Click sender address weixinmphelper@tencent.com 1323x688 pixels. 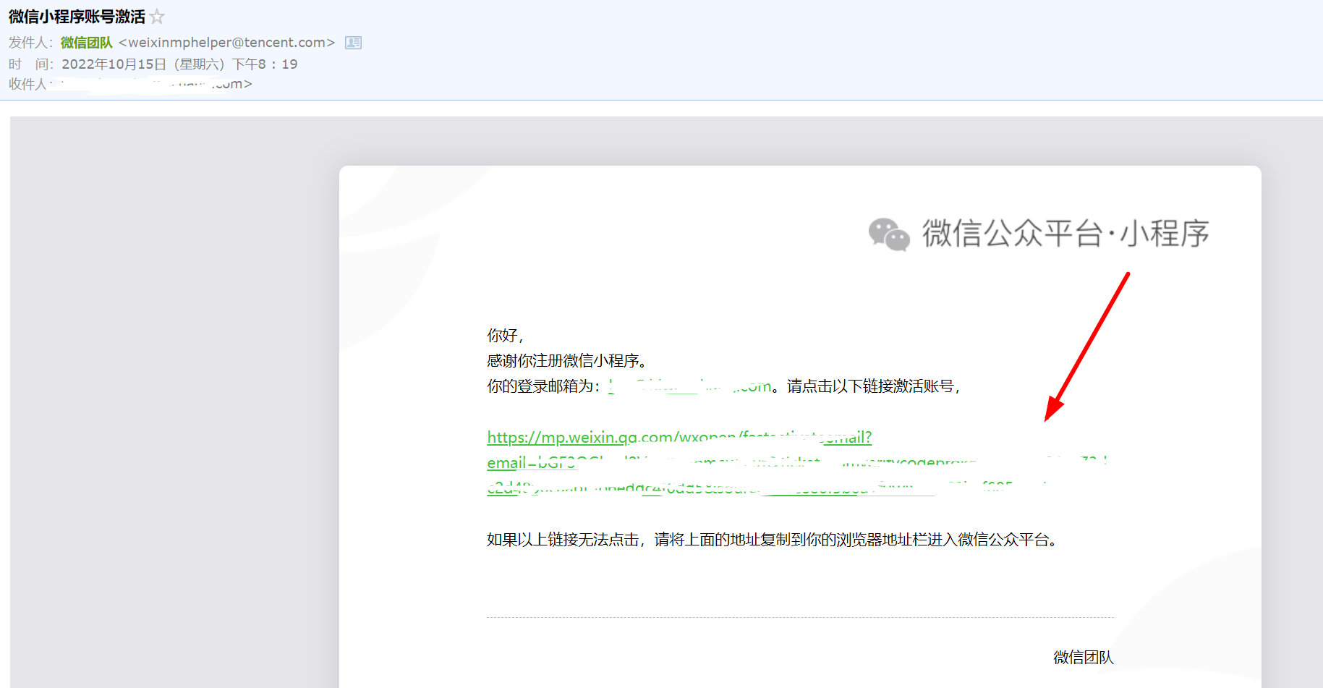226,43
